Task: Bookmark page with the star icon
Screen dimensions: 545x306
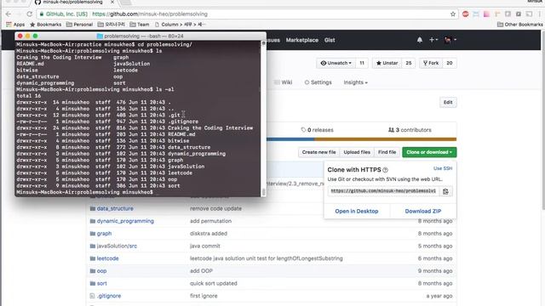Action: (x=452, y=14)
